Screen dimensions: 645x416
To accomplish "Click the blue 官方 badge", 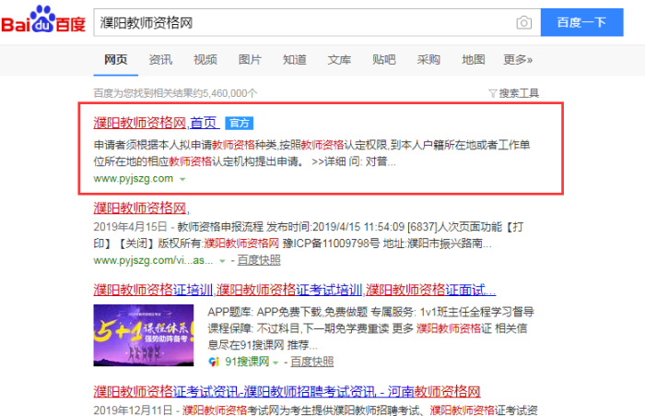I will coord(239,123).
